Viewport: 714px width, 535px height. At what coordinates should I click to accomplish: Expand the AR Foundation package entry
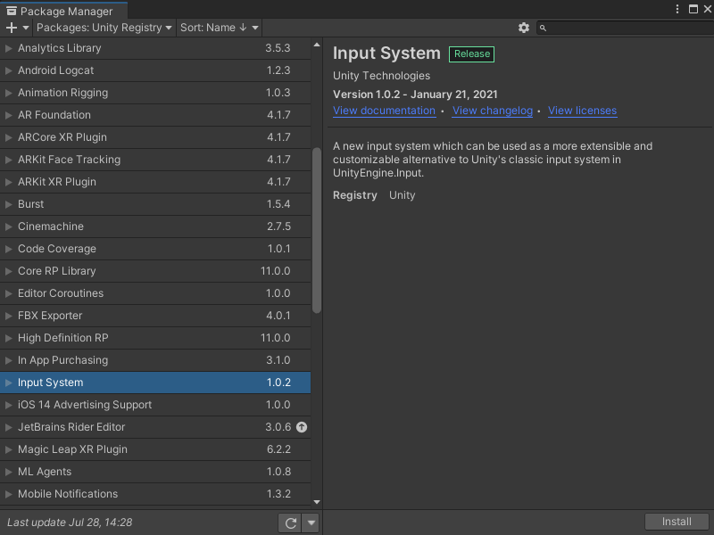pyautogui.click(x=10, y=115)
